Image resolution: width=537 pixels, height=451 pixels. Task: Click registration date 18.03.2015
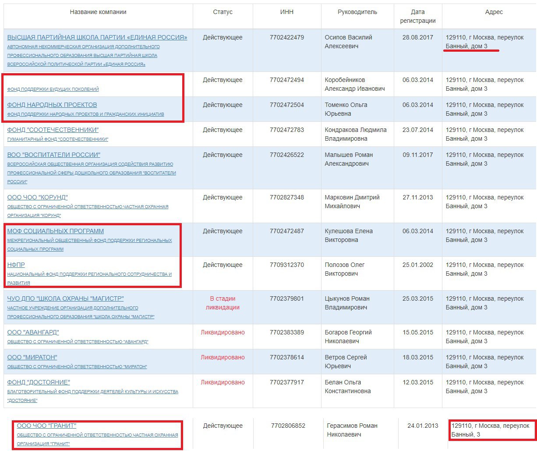pos(418,357)
